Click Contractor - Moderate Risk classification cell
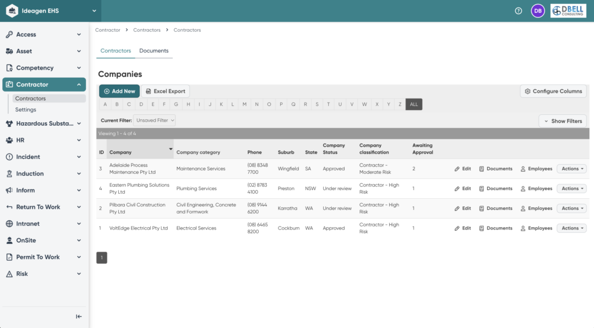The height and width of the screenshot is (328, 594). (x=375, y=169)
